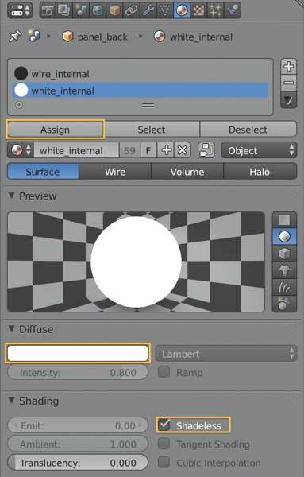Open the Physics properties tab

(x=233, y=10)
